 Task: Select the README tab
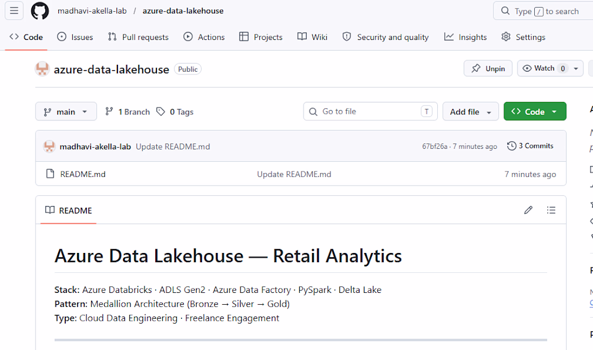point(68,210)
